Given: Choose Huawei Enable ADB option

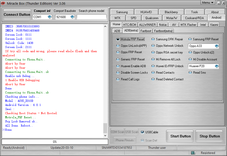Looking at the screenshot, I should [131, 66].
